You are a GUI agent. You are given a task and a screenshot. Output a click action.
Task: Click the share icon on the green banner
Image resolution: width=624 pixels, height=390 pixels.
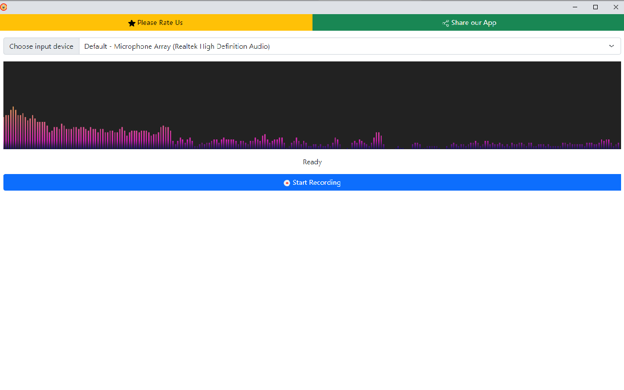tap(445, 22)
